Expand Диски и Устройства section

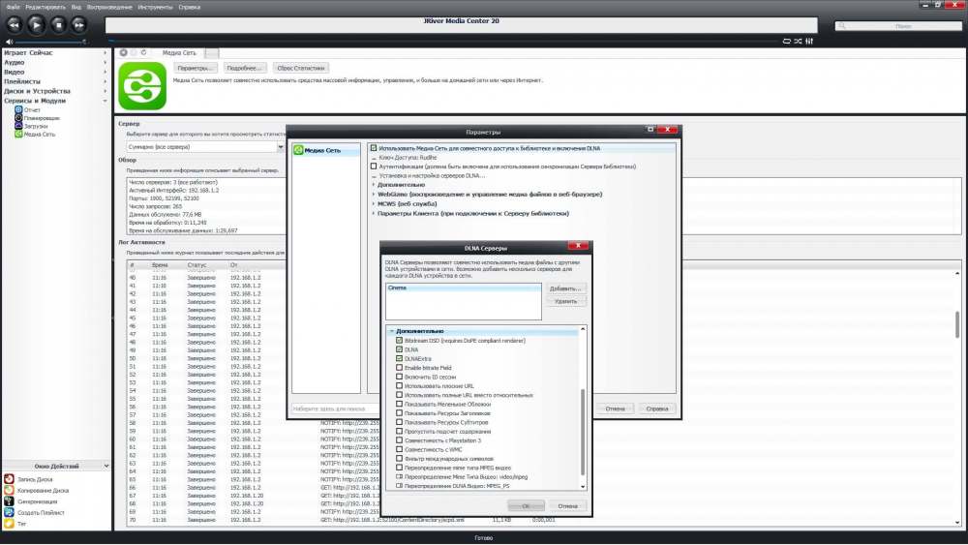coord(105,91)
